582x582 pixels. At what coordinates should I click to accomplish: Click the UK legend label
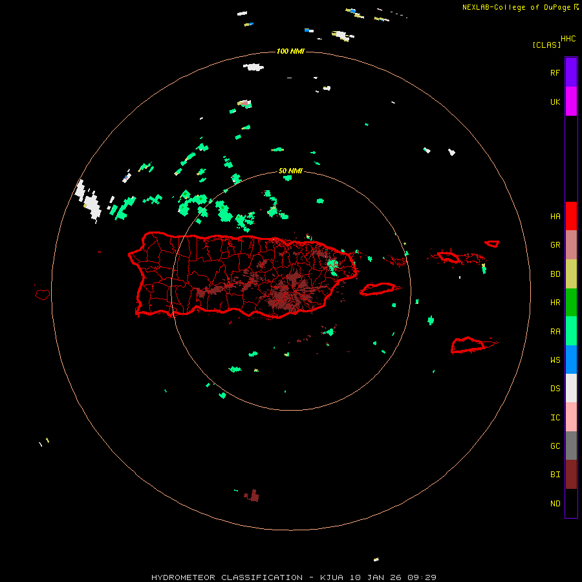(555, 102)
